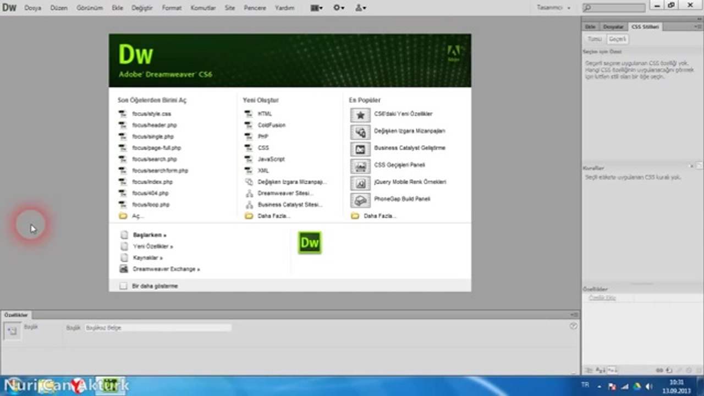Open the Görünüm menu

(90, 8)
